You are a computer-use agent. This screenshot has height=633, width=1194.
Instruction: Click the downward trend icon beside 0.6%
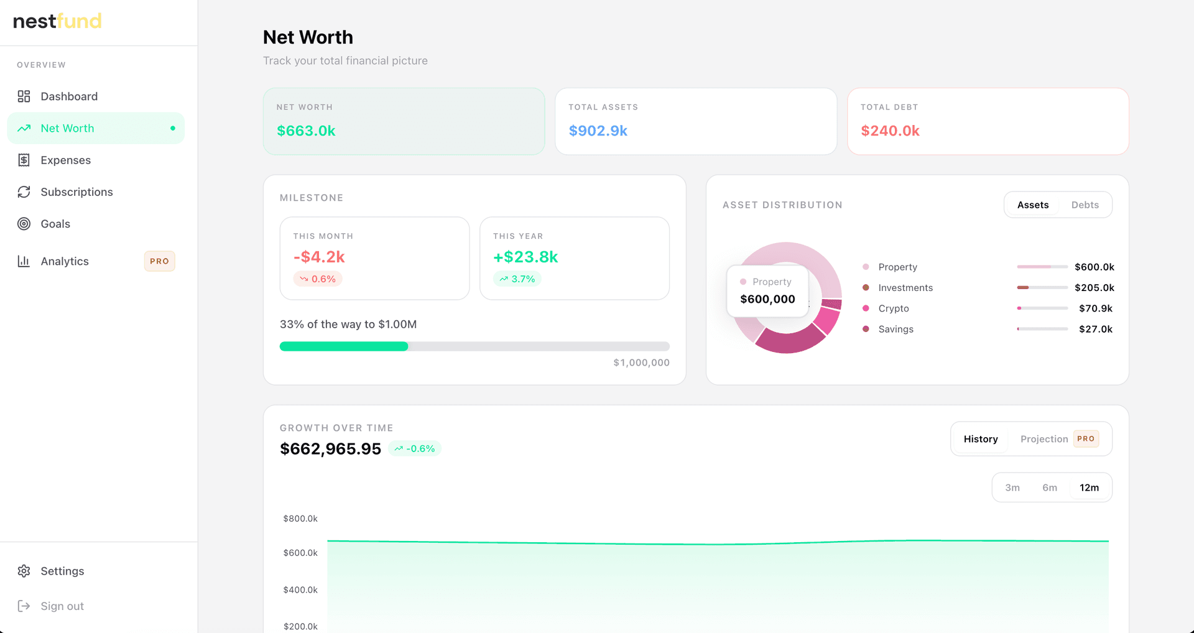[x=304, y=279]
